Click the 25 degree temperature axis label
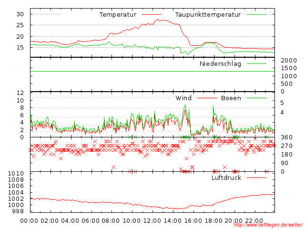Image resolution: width=305 pixels, height=229 pixels. [x=20, y=25]
